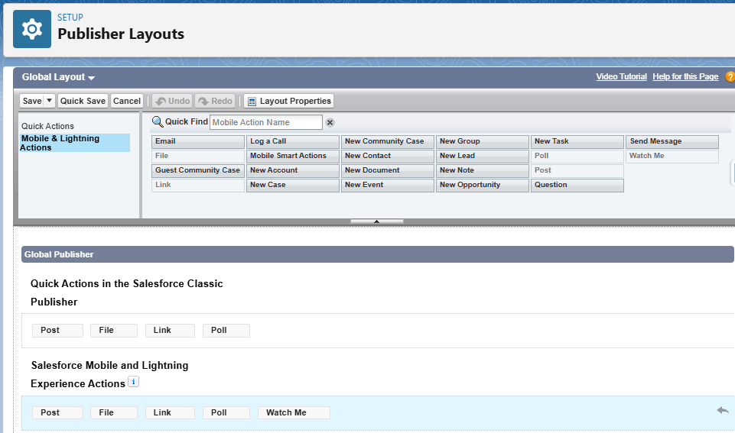Select the New Task action
735x433 pixels.
point(577,141)
